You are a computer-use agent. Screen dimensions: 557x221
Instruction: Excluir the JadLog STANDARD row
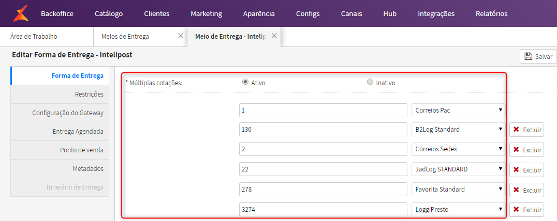(x=527, y=170)
